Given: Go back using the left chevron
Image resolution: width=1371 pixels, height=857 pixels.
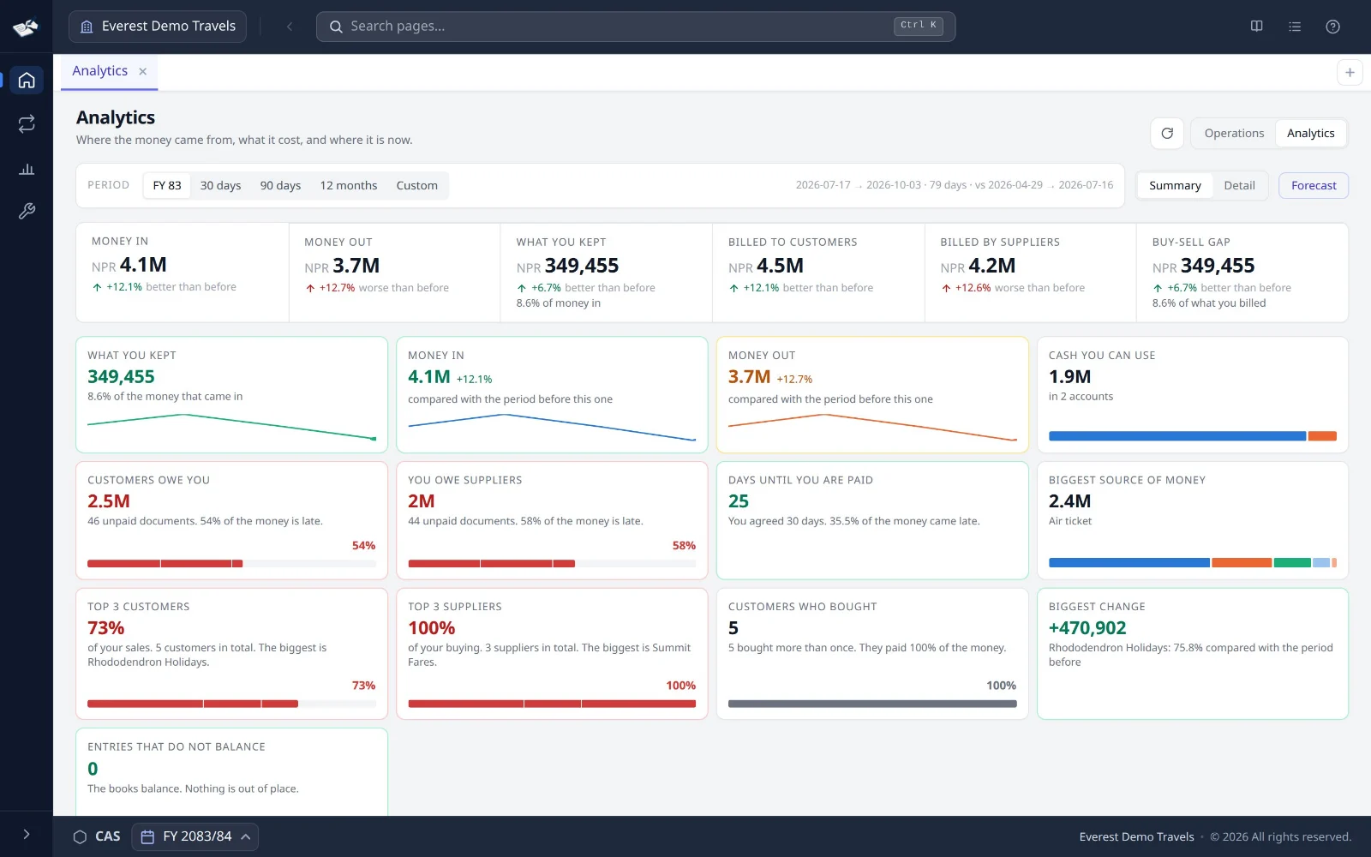Looking at the screenshot, I should coord(290,27).
